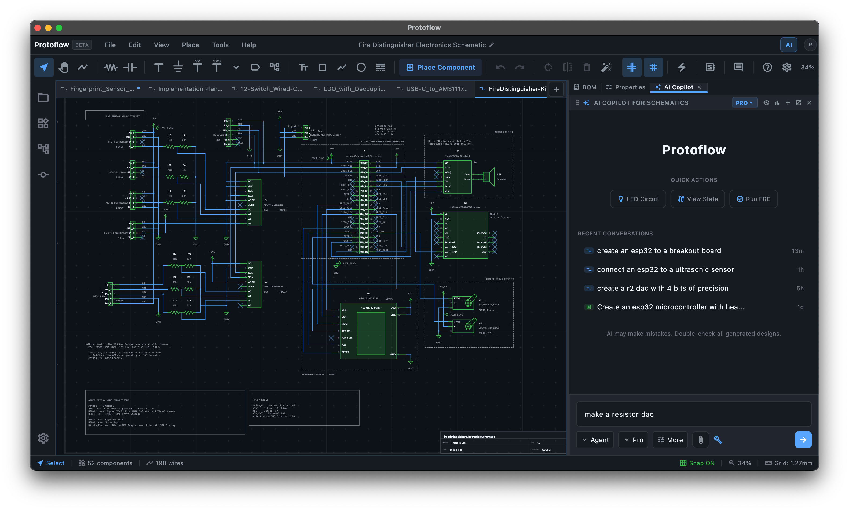Click the magic wand auto-tidy icon

(x=606, y=67)
